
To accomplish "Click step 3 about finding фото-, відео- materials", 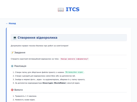I will pos(49,79).
